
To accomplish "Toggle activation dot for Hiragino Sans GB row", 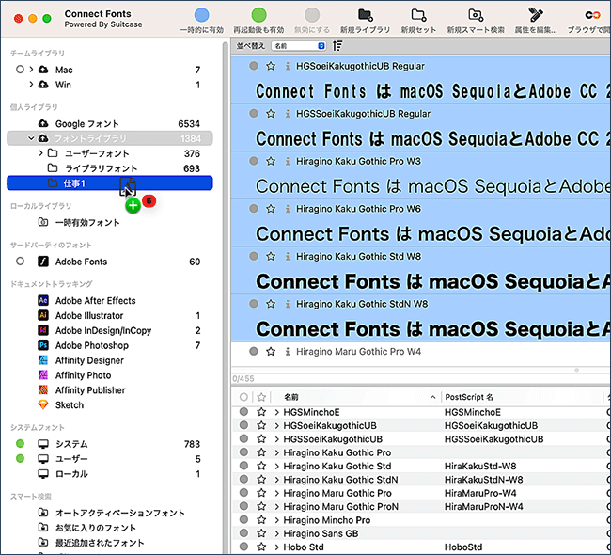I will tap(244, 532).
